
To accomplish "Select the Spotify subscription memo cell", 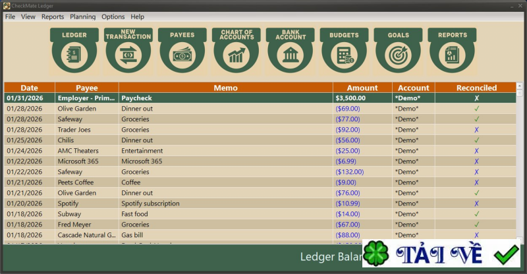I will [226, 204].
